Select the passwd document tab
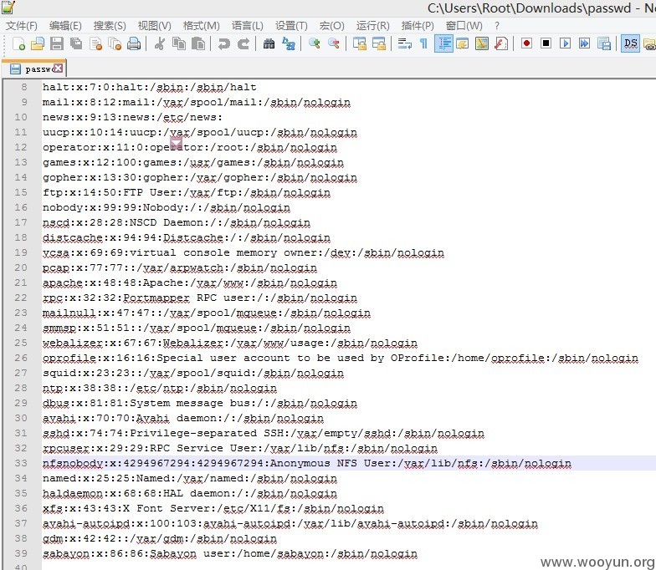The width and height of the screenshot is (656, 570). click(33, 69)
